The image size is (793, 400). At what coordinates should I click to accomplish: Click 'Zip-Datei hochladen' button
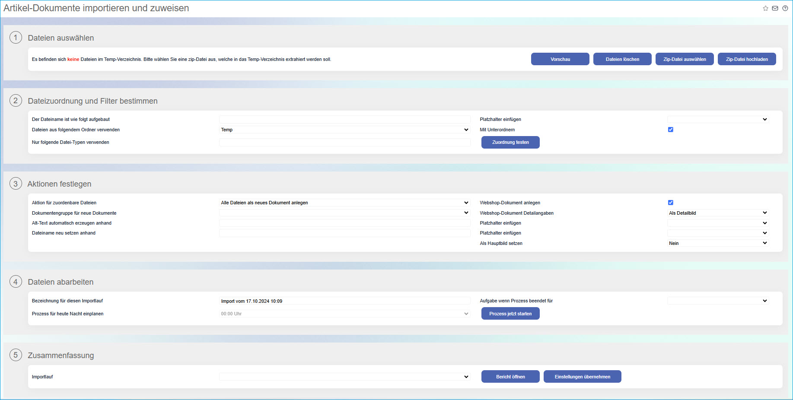pyautogui.click(x=747, y=59)
